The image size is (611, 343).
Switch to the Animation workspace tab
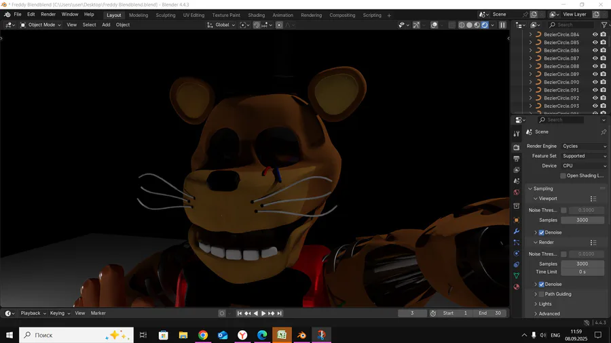pos(282,15)
